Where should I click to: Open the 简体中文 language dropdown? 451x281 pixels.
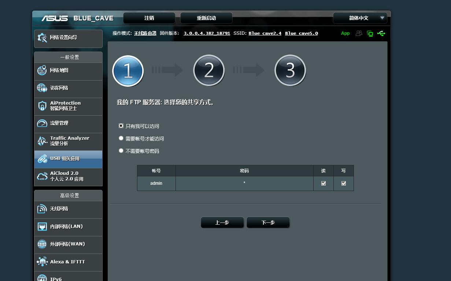coord(360,18)
